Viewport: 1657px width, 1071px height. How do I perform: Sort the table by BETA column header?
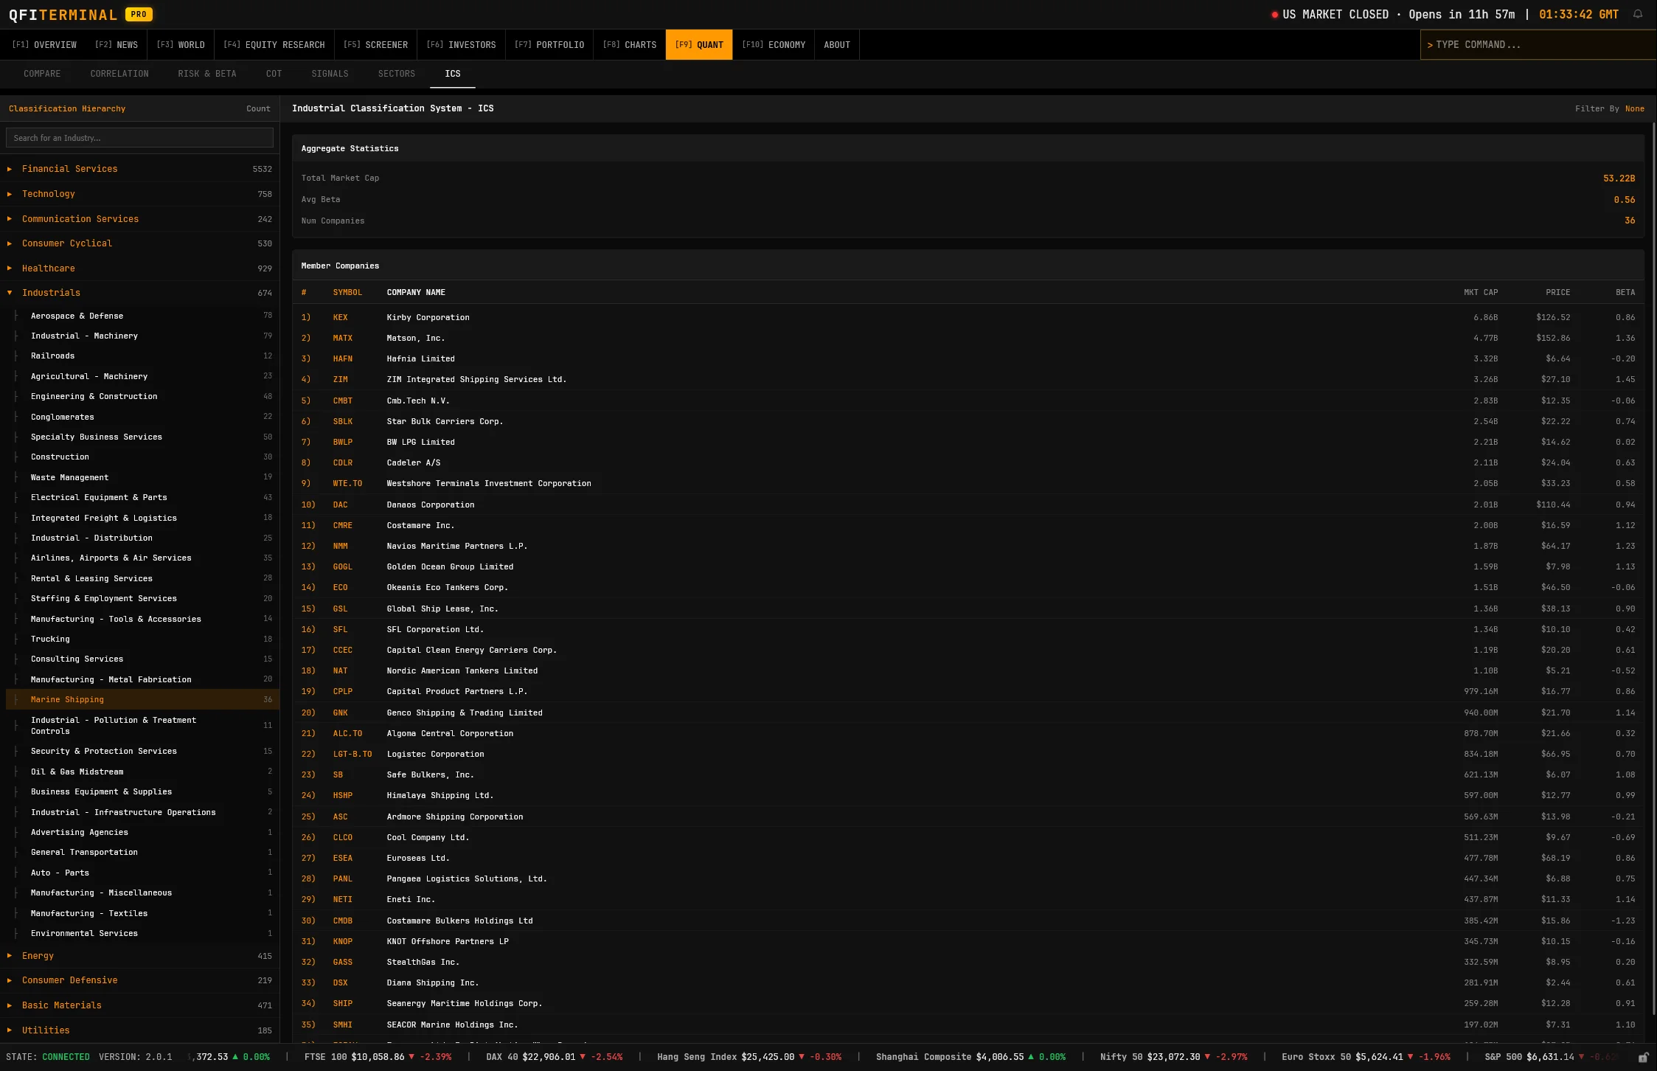coord(1625,292)
